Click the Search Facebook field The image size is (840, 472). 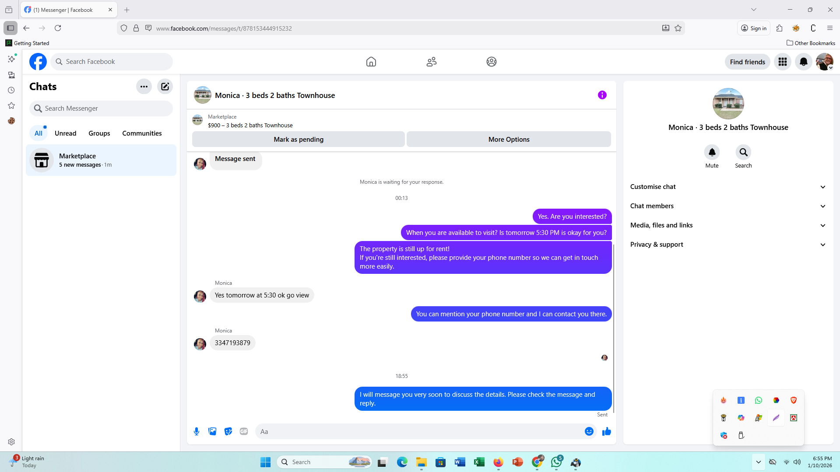pos(112,62)
